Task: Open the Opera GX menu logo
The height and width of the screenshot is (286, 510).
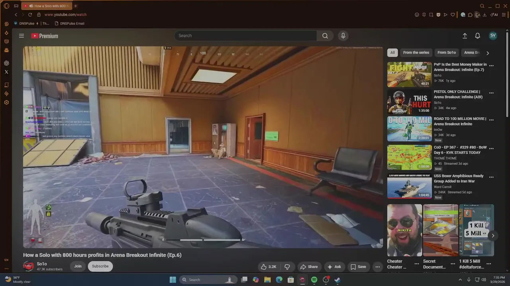Action: coord(6,6)
